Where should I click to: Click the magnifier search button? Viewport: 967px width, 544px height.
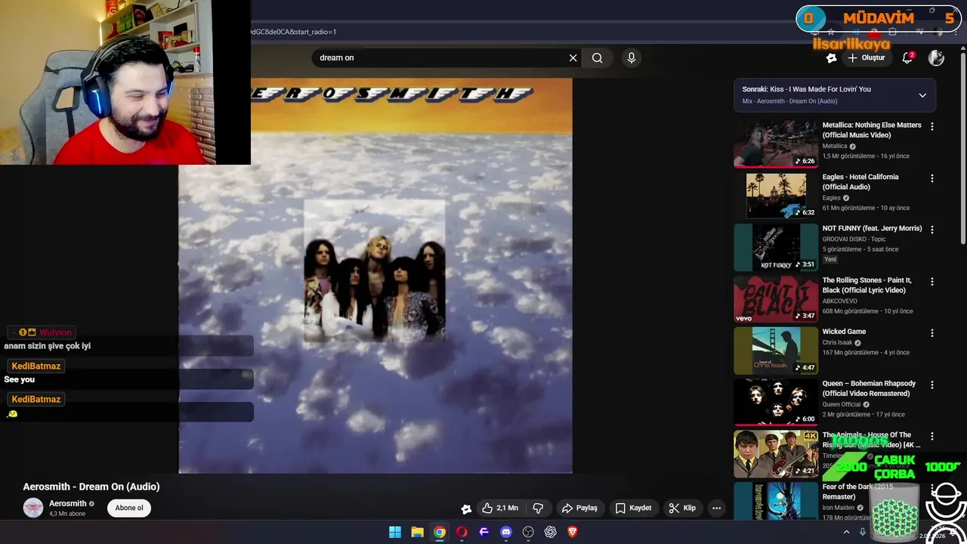point(598,57)
